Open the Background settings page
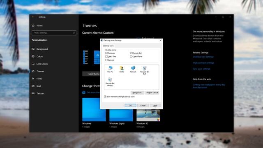Image resolution: width=263 pixels, height=148 pixels. coord(42,49)
